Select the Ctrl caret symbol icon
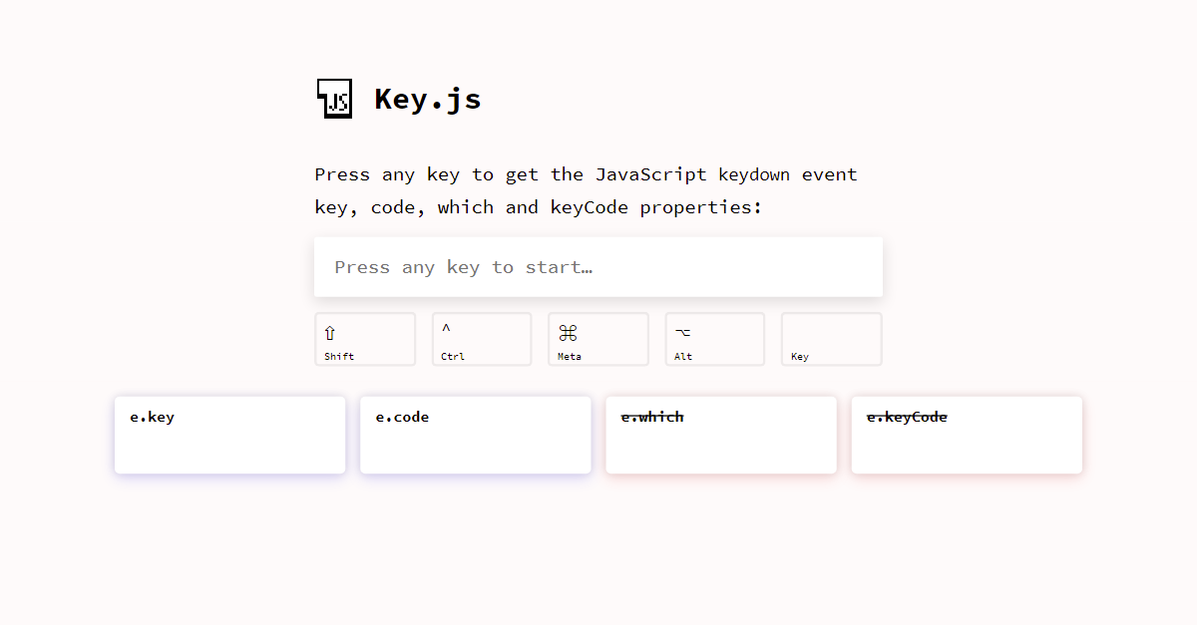This screenshot has width=1197, height=625. point(445,329)
